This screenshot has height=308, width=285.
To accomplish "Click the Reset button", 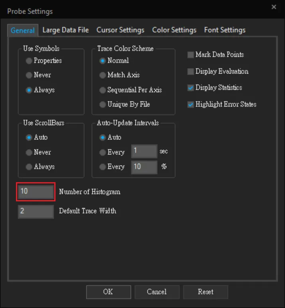I will [x=206, y=292].
